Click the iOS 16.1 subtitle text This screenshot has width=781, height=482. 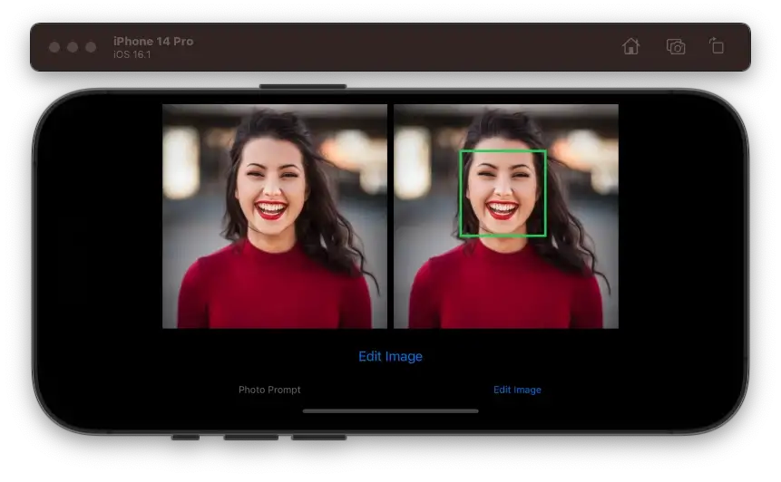tap(132, 55)
